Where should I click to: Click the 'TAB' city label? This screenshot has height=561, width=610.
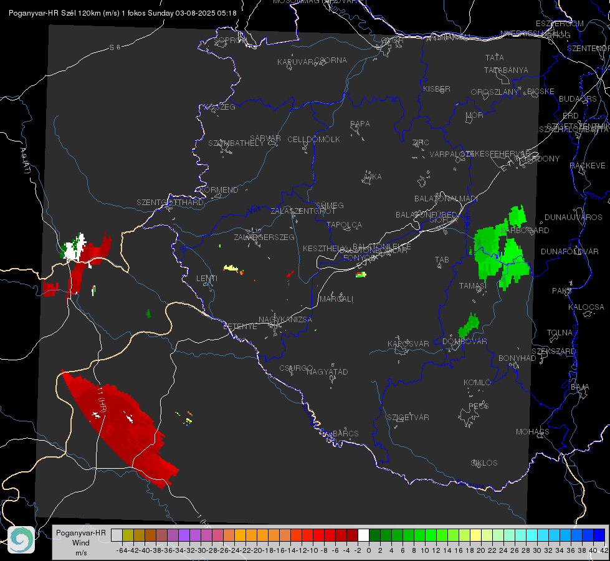pos(442,260)
